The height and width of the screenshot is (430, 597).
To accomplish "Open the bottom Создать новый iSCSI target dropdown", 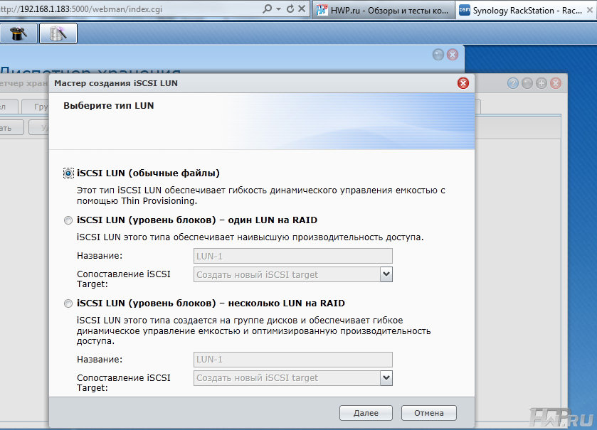I will tap(386, 378).
